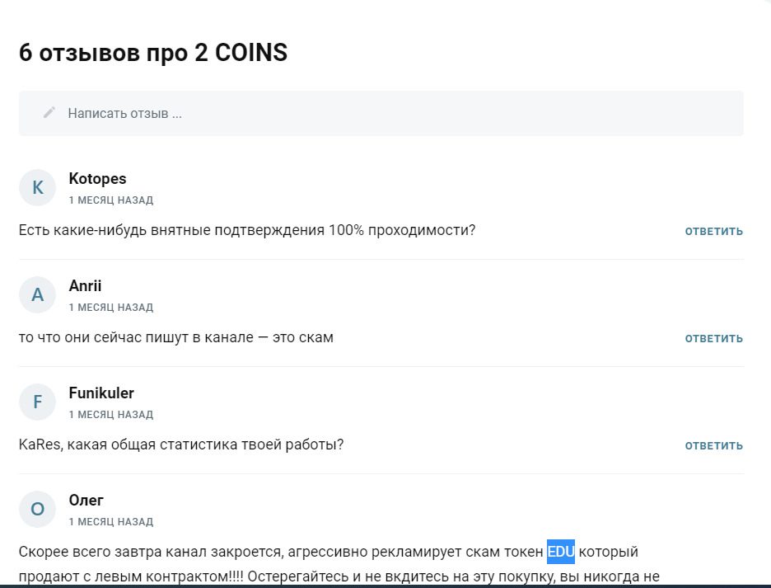Click Олег avatar circle with letter O

coord(37,509)
